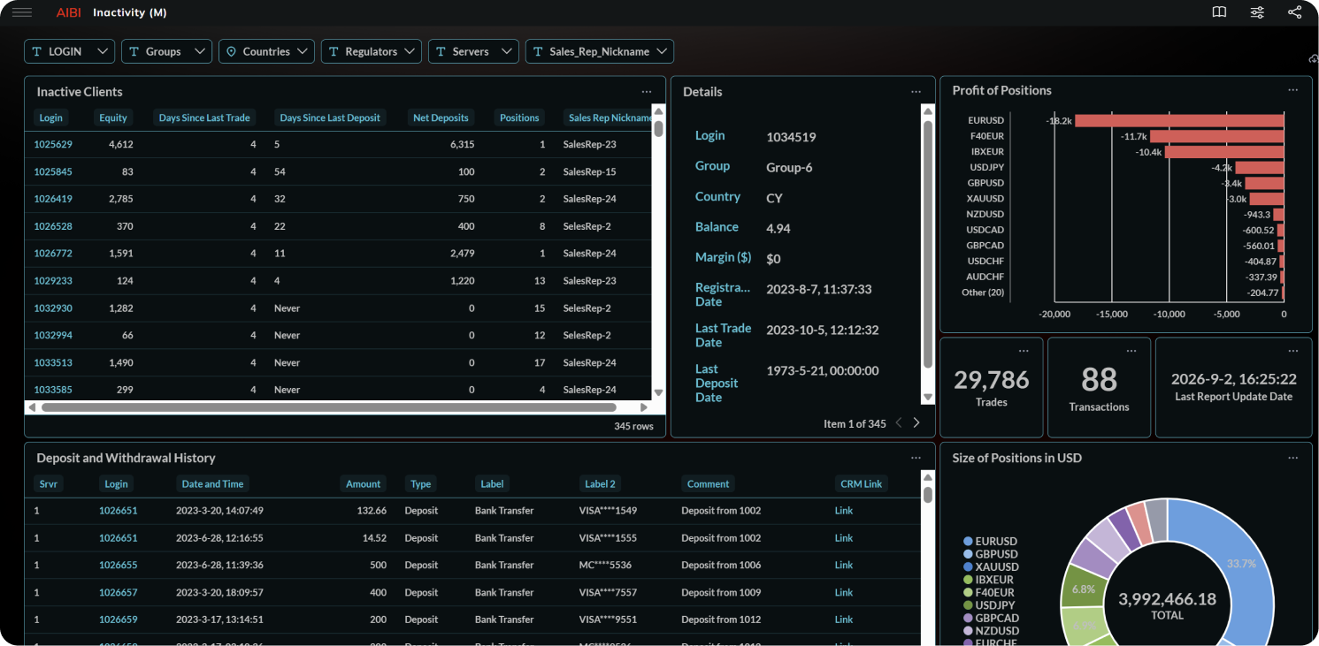The width and height of the screenshot is (1319, 646).
Task: Open Inactive Clients panel options menu
Action: [647, 92]
